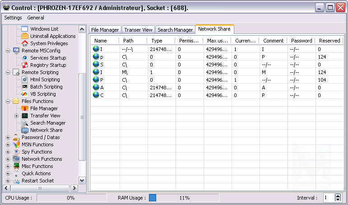The image size is (348, 205).
Task: Collapse the Remote MSConfig tree node
Action: [8, 51]
